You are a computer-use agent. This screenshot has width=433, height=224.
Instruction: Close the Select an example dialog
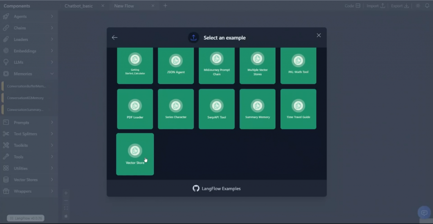pos(319,35)
